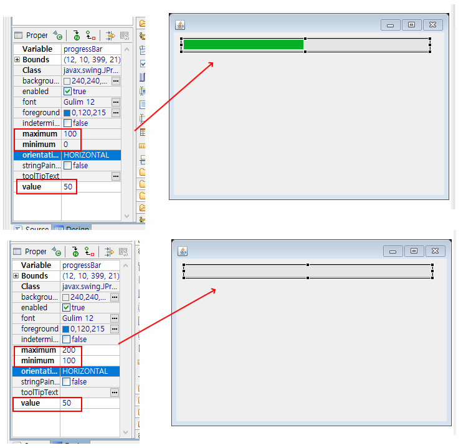Edit the maximum value field showing 200

pyautogui.click(x=90, y=350)
